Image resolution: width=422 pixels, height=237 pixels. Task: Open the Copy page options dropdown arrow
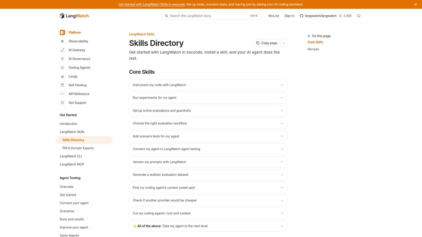coord(284,43)
